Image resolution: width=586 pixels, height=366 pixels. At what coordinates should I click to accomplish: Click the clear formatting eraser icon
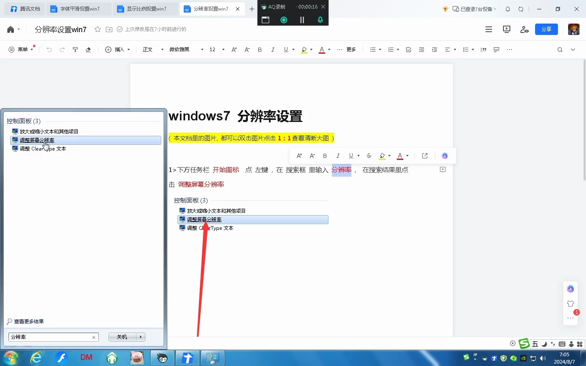pyautogui.click(x=88, y=50)
